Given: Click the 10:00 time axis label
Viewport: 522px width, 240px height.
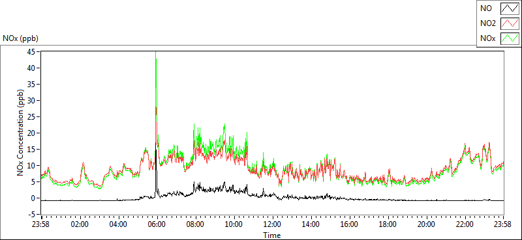Looking at the screenshot, I should tap(234, 224).
